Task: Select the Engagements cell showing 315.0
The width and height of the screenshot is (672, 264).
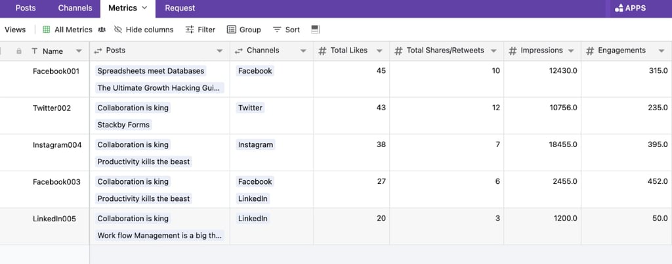Action: coord(627,79)
